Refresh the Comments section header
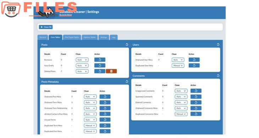 [218, 76]
